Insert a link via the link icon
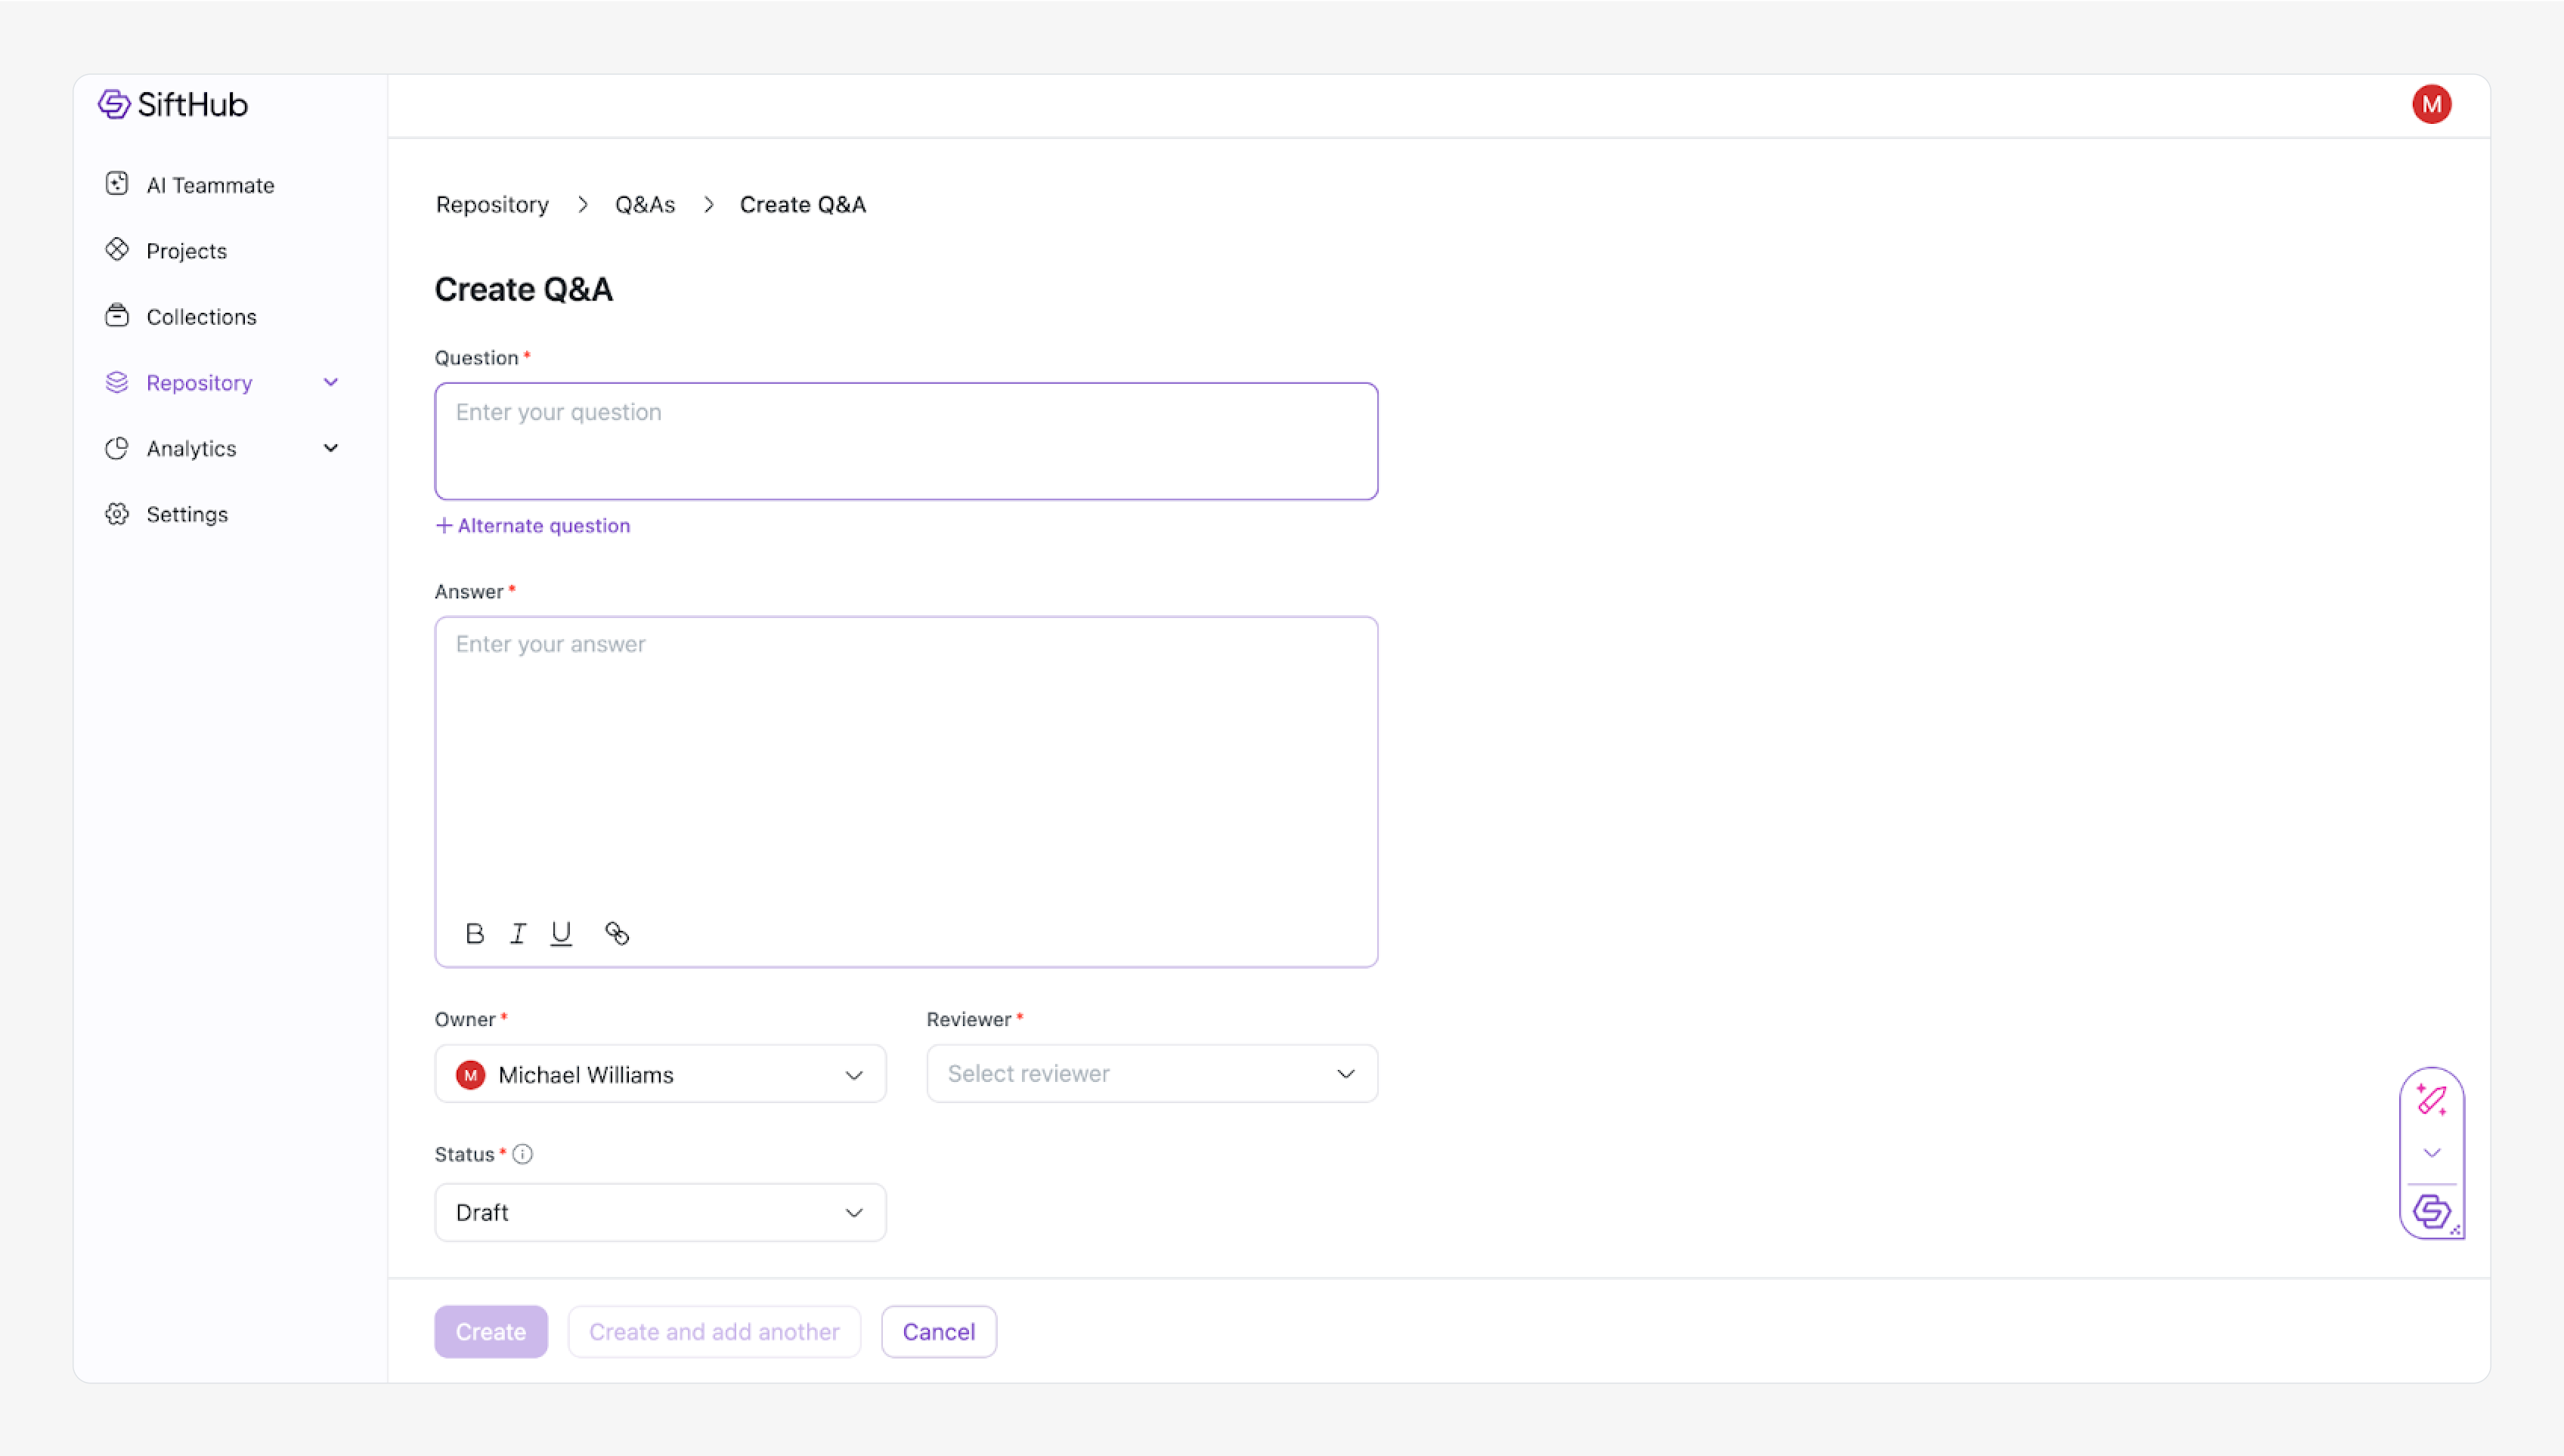2564x1456 pixels. point(618,933)
